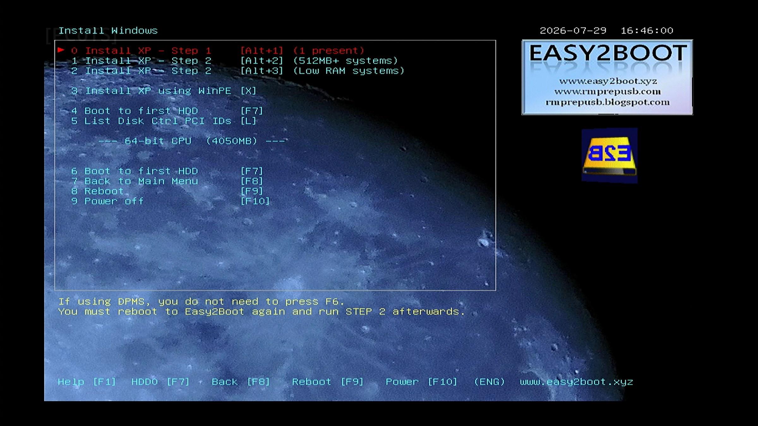Click rmprepusb.blogspot.com in the logo banner
This screenshot has height=426, width=758.
pyautogui.click(x=607, y=102)
